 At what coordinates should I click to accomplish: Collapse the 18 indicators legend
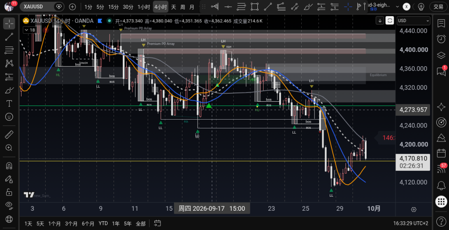(30, 30)
